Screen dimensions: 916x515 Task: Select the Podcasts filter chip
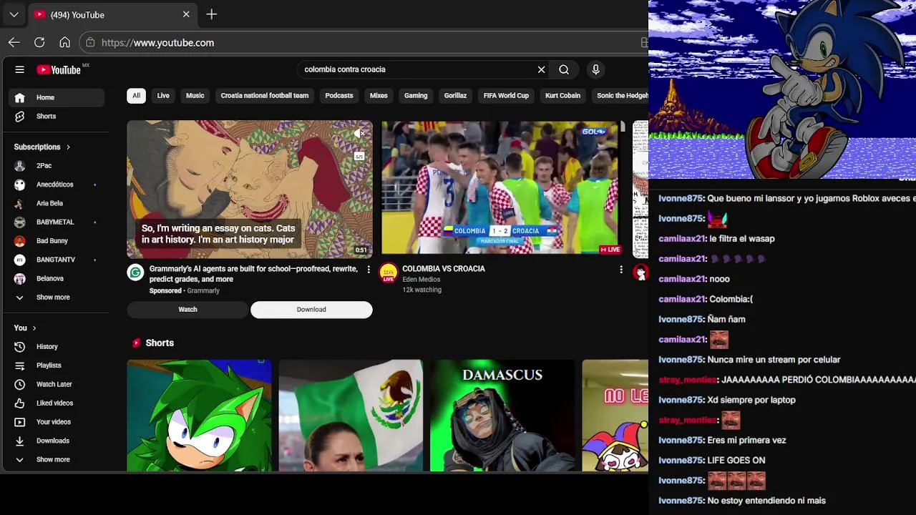tap(339, 95)
